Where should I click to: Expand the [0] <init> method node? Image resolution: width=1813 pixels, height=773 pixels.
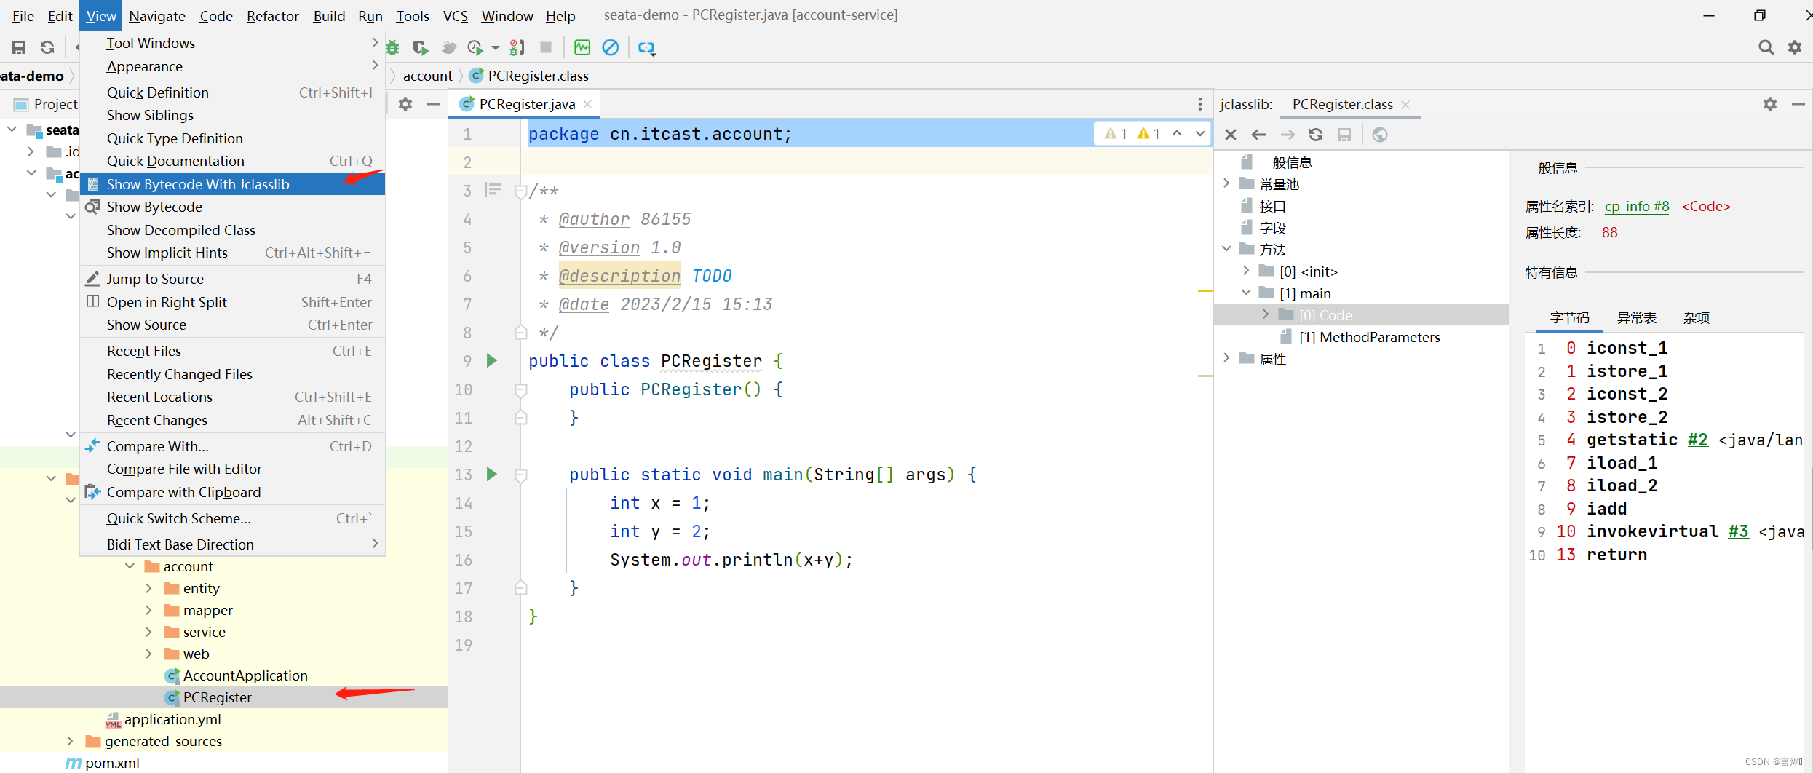(1247, 271)
